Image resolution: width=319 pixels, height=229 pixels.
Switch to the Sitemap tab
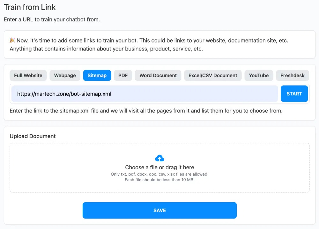click(97, 75)
